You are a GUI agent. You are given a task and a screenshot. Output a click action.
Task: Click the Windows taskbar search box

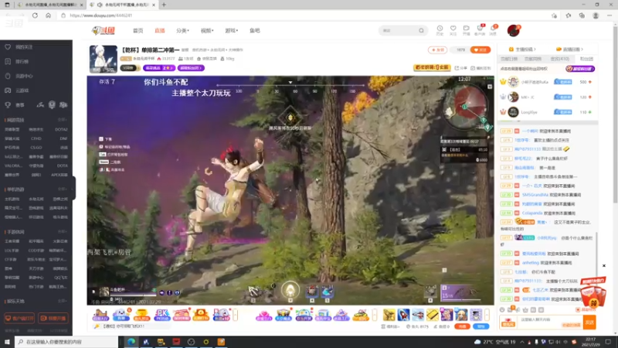point(66,342)
